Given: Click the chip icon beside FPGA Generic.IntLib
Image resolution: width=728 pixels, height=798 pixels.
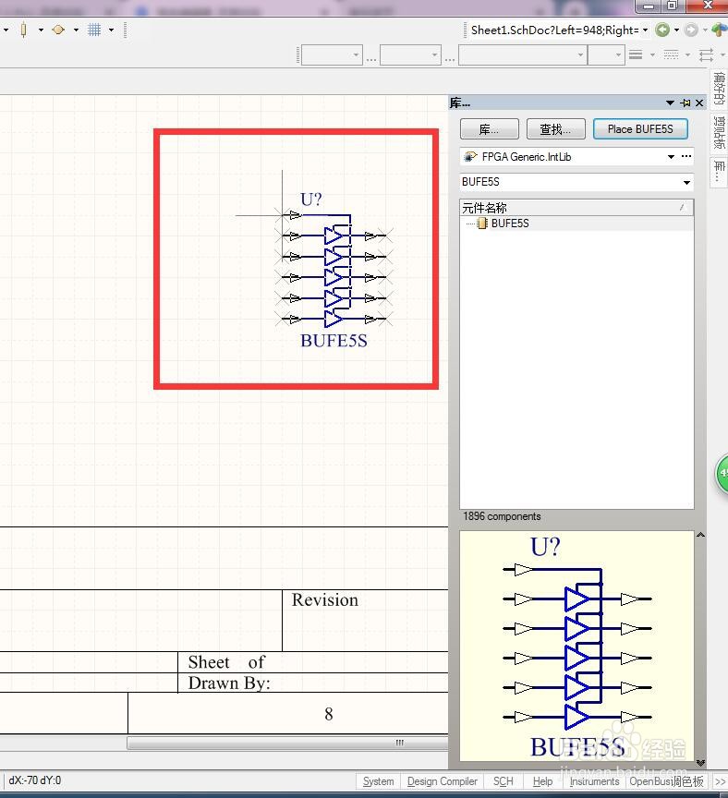Looking at the screenshot, I should [470, 157].
